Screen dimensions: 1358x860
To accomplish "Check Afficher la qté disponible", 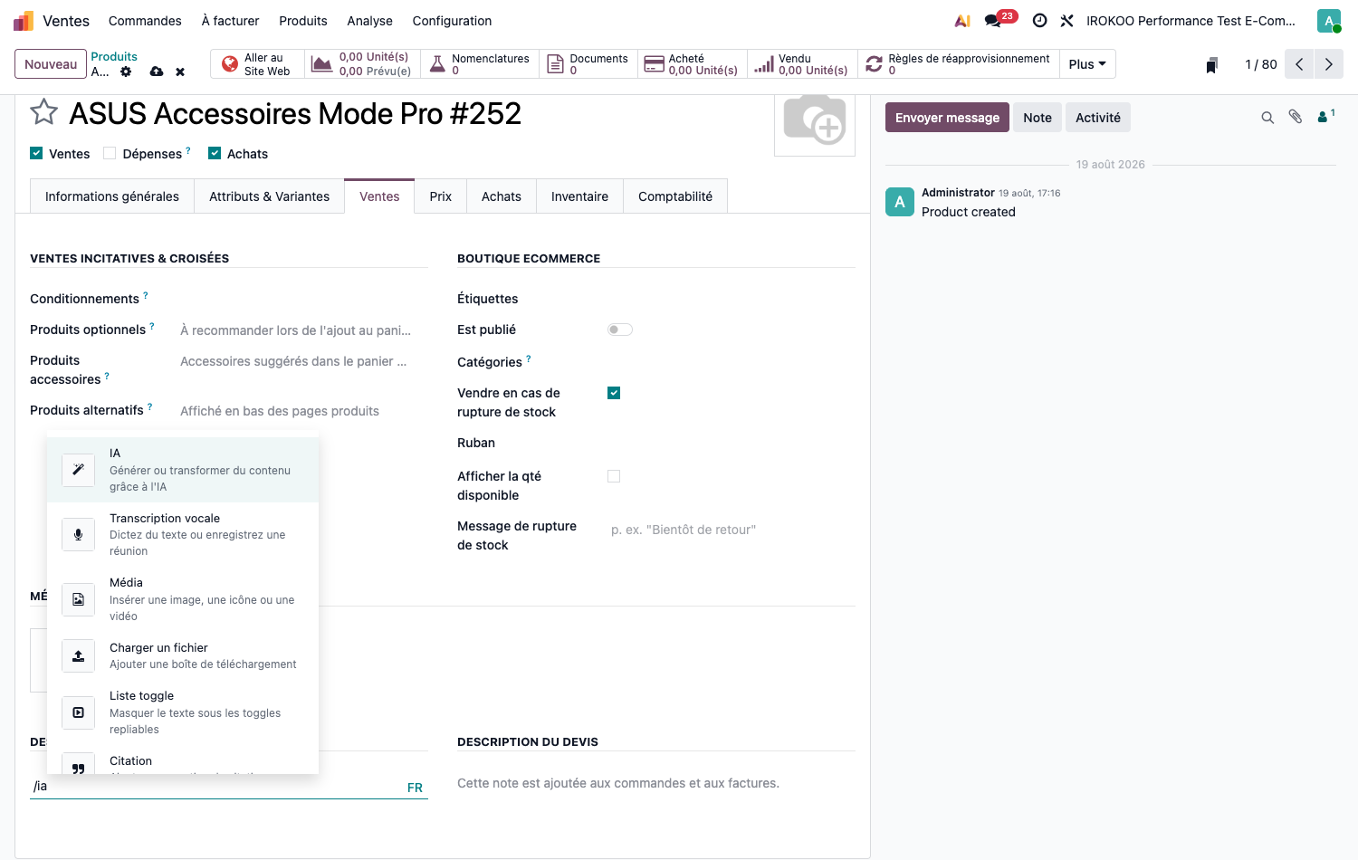I will (x=614, y=476).
